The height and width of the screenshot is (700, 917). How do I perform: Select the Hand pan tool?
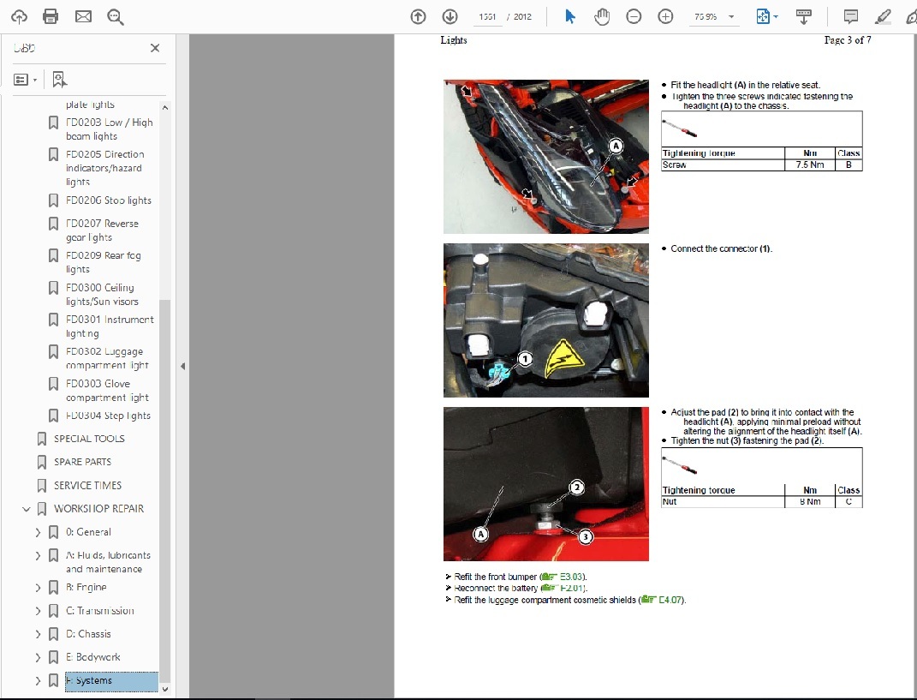click(x=602, y=16)
